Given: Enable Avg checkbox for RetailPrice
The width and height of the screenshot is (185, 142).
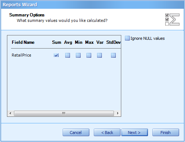Looking at the screenshot, I should click(x=67, y=55).
